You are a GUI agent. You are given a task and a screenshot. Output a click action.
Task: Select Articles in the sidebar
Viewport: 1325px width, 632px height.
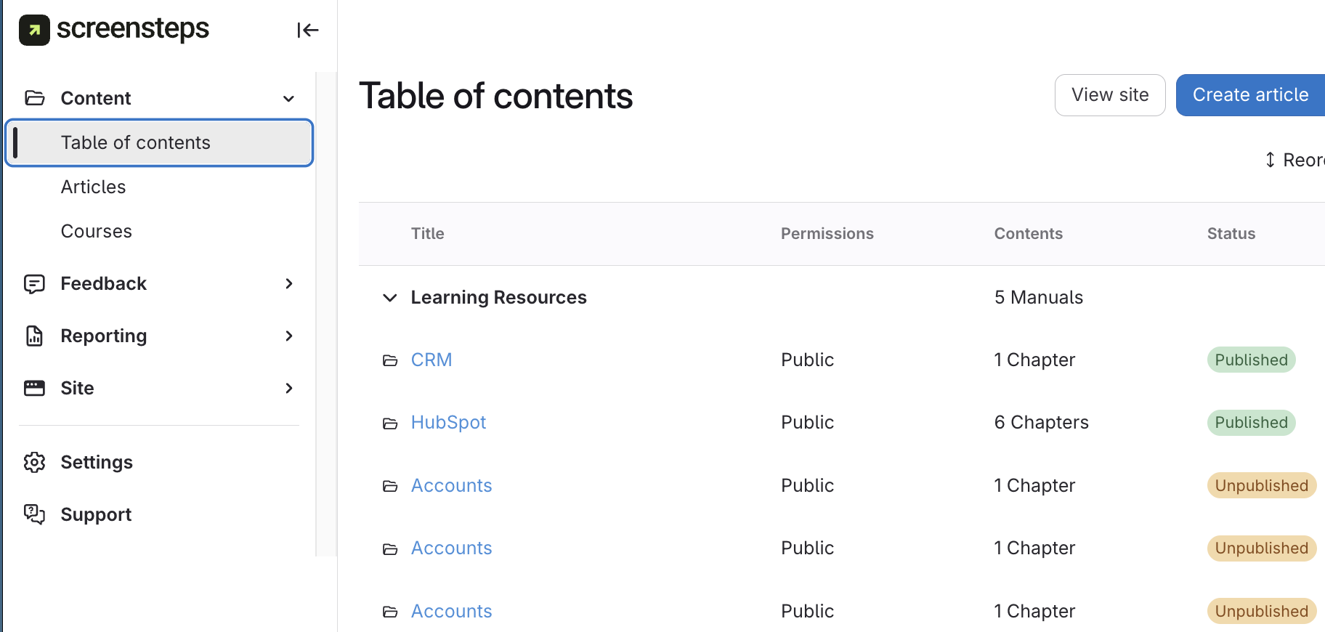click(94, 187)
